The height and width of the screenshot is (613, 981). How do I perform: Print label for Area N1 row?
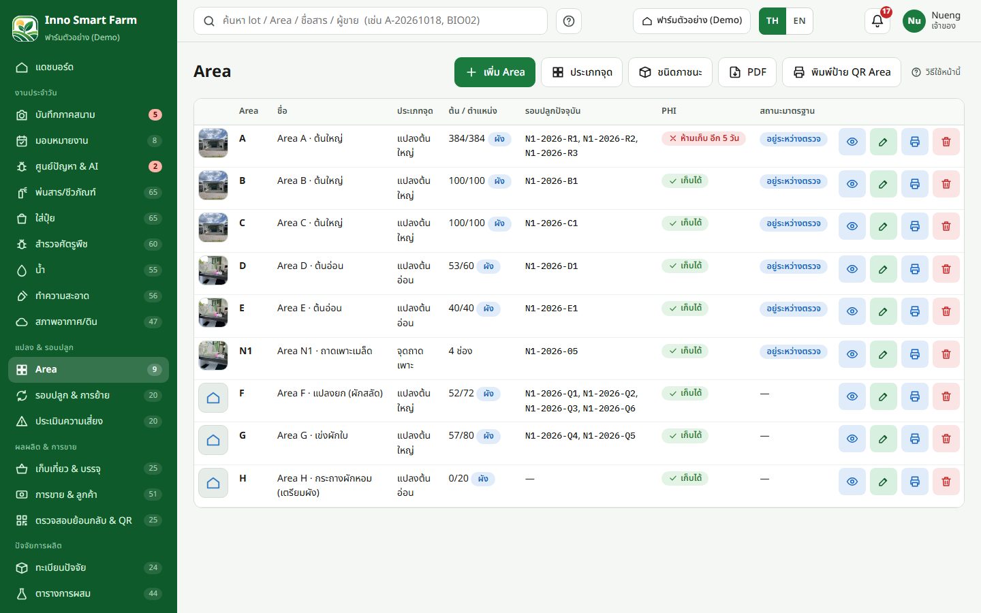pyautogui.click(x=915, y=354)
